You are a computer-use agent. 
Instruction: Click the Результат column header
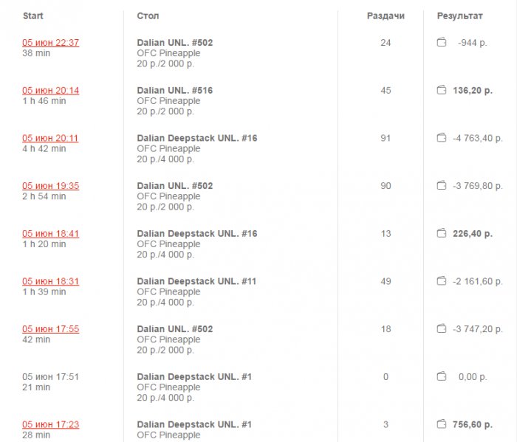pos(459,15)
